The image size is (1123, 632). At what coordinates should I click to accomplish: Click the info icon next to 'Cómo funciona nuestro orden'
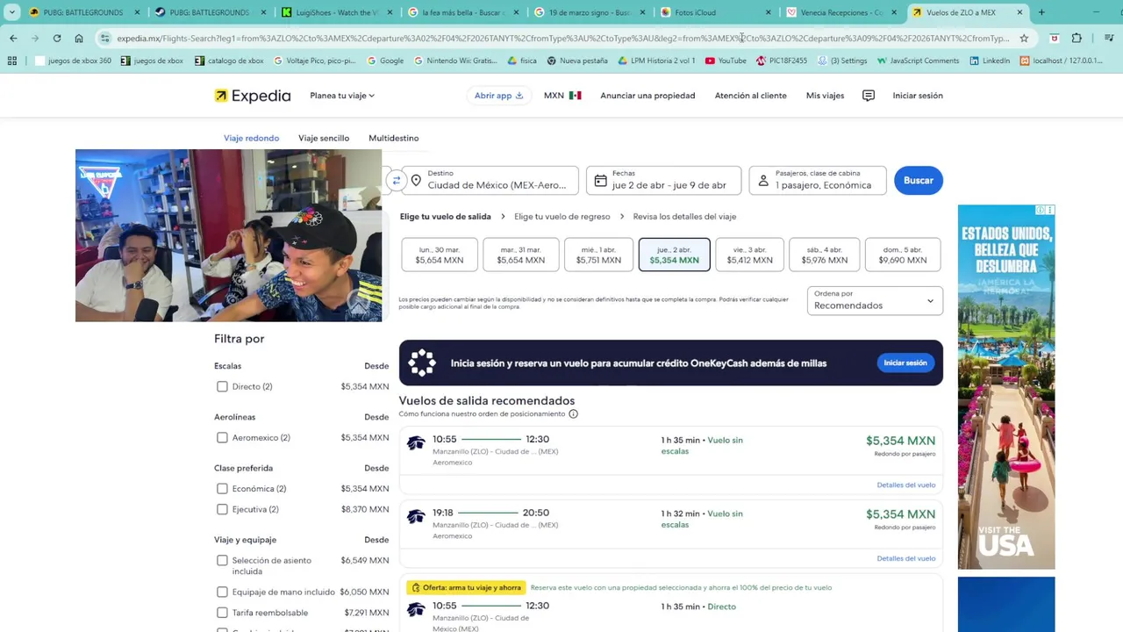pyautogui.click(x=573, y=413)
